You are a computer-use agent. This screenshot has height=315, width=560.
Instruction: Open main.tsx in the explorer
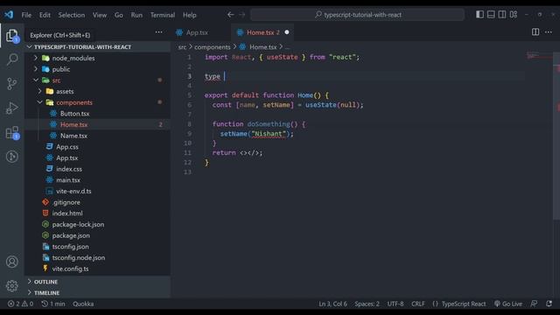click(68, 180)
